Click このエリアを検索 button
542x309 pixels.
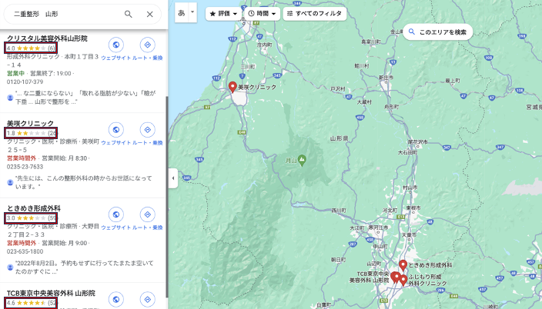[437, 32]
